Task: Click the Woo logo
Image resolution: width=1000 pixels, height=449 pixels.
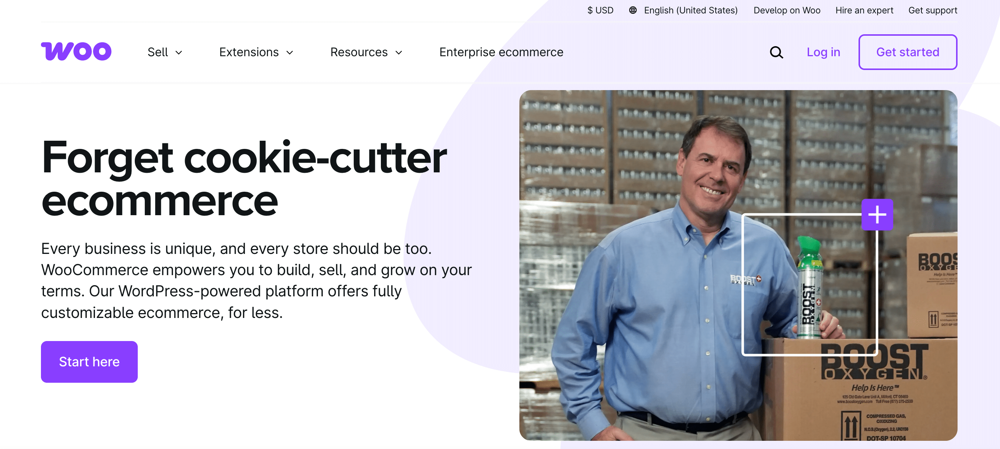Action: point(76,51)
